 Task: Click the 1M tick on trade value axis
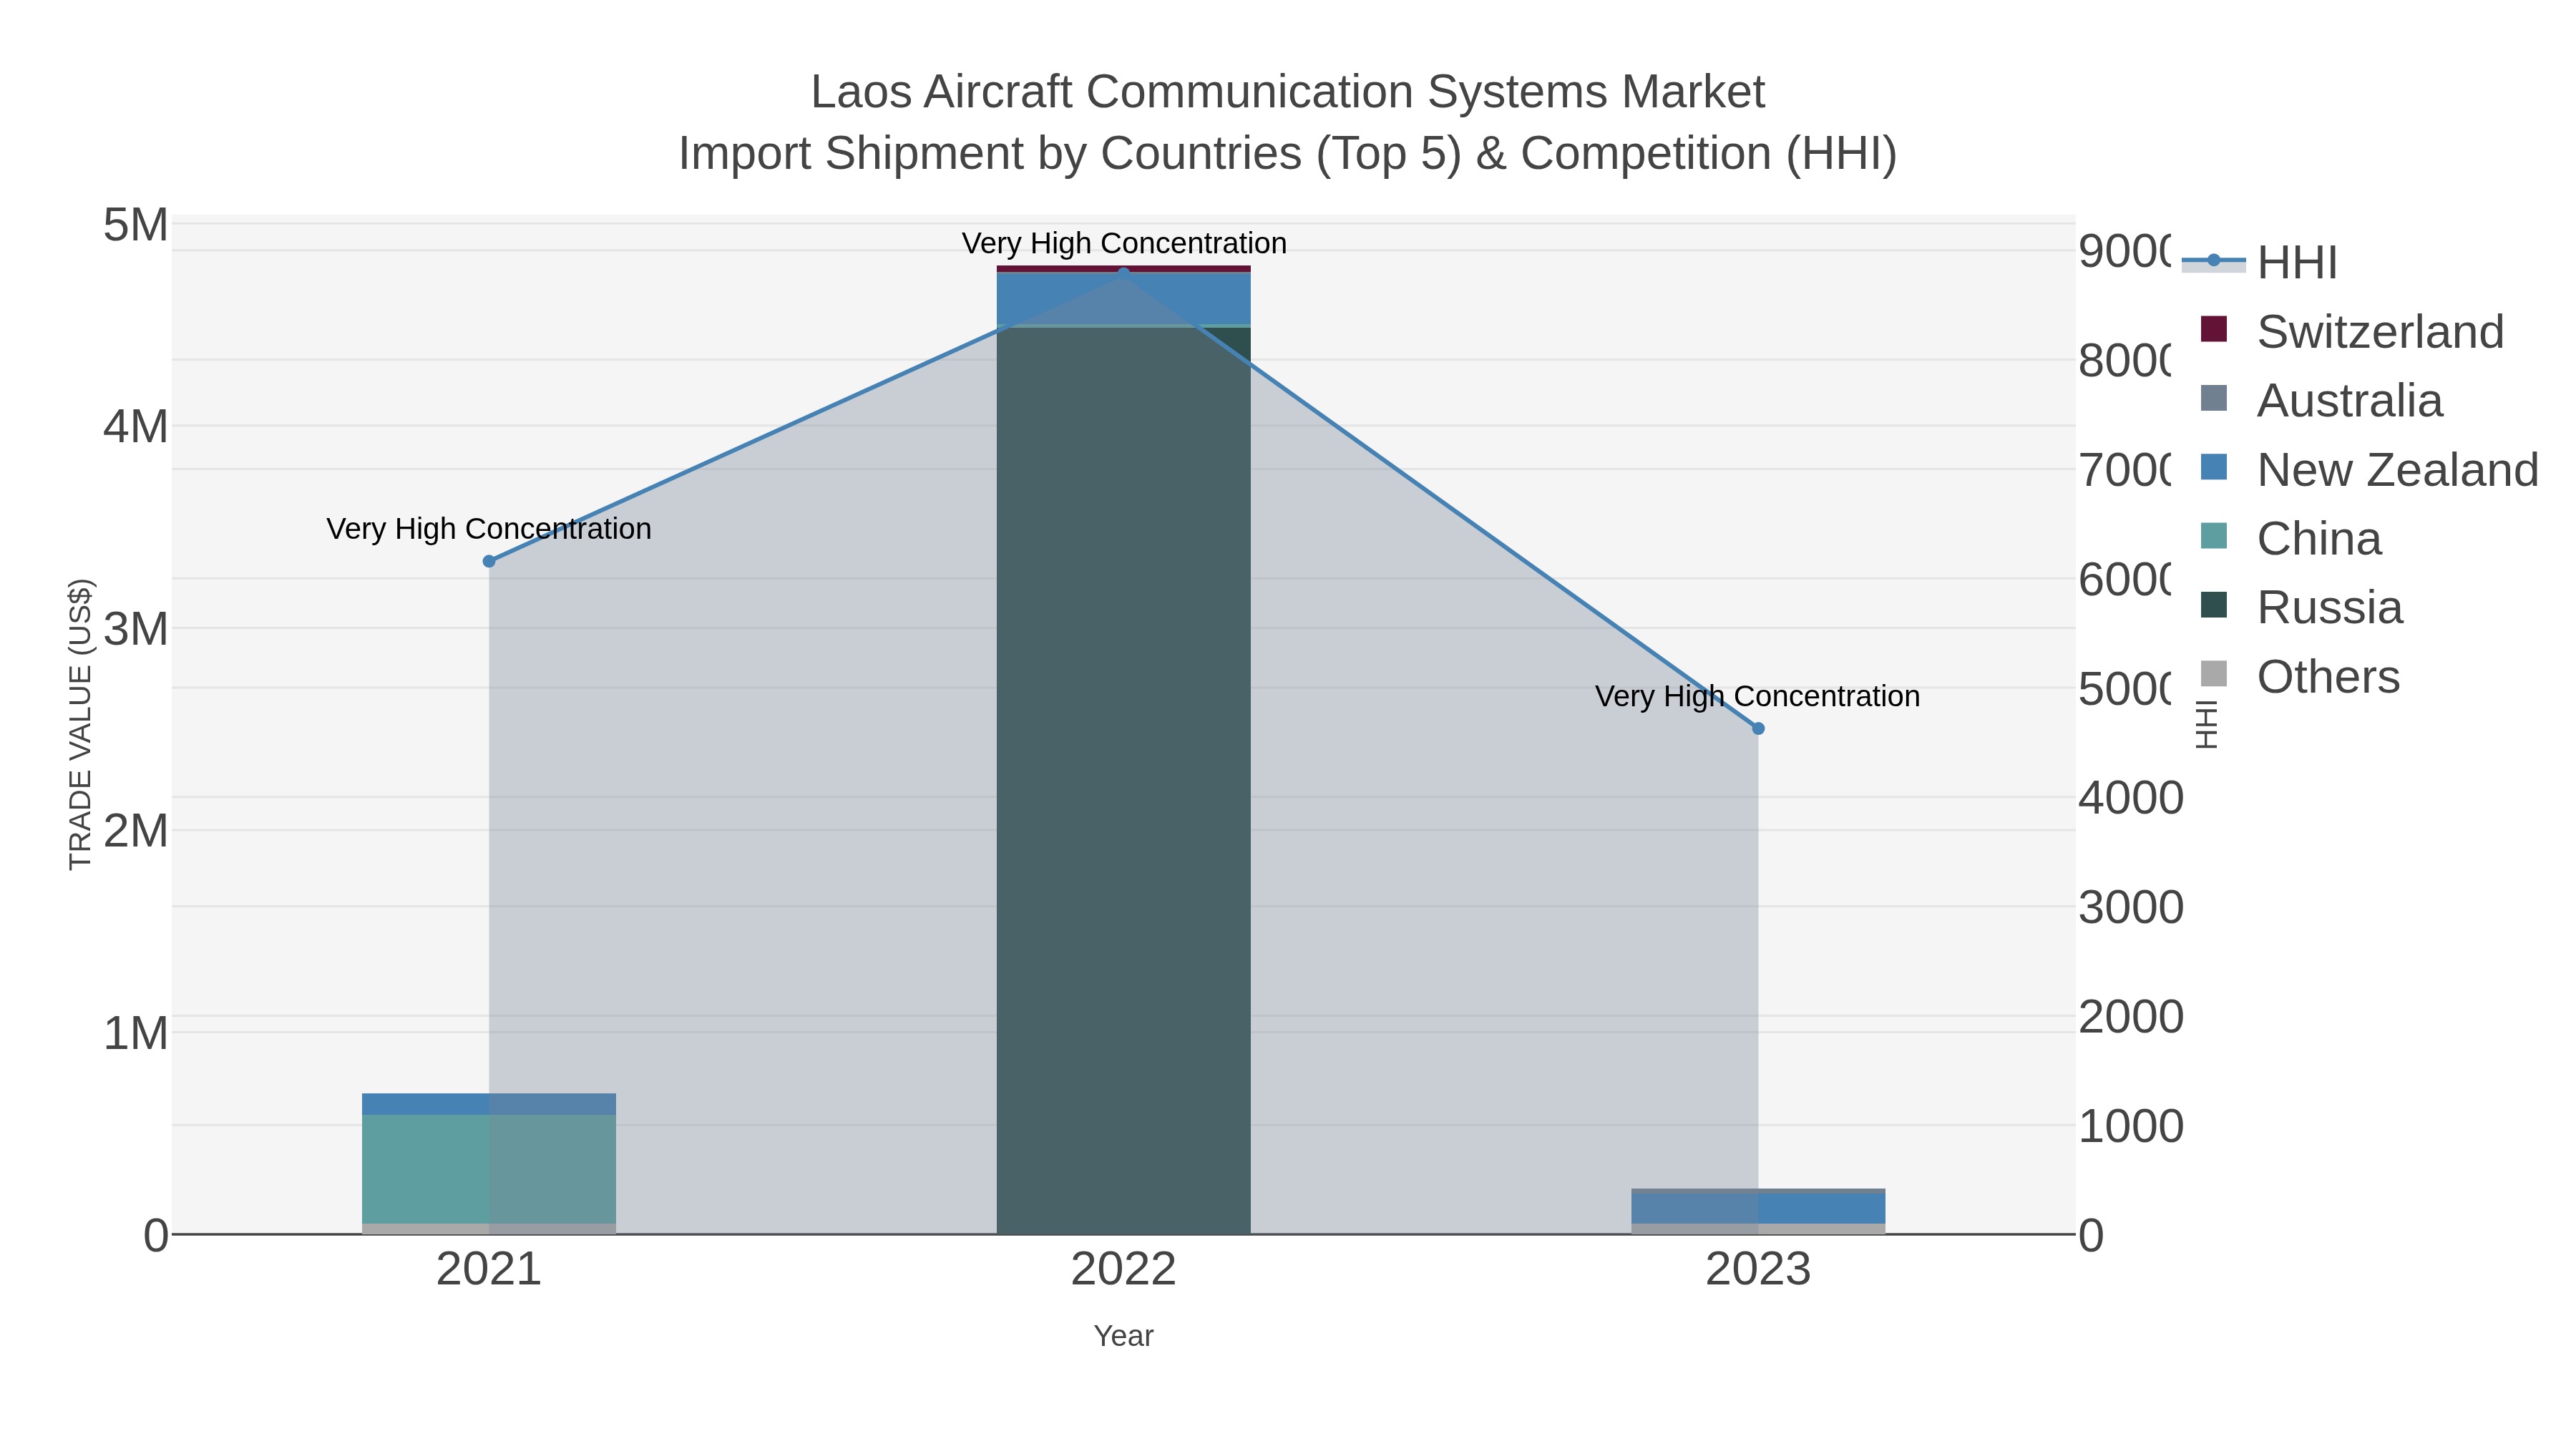pyautogui.click(x=136, y=1033)
